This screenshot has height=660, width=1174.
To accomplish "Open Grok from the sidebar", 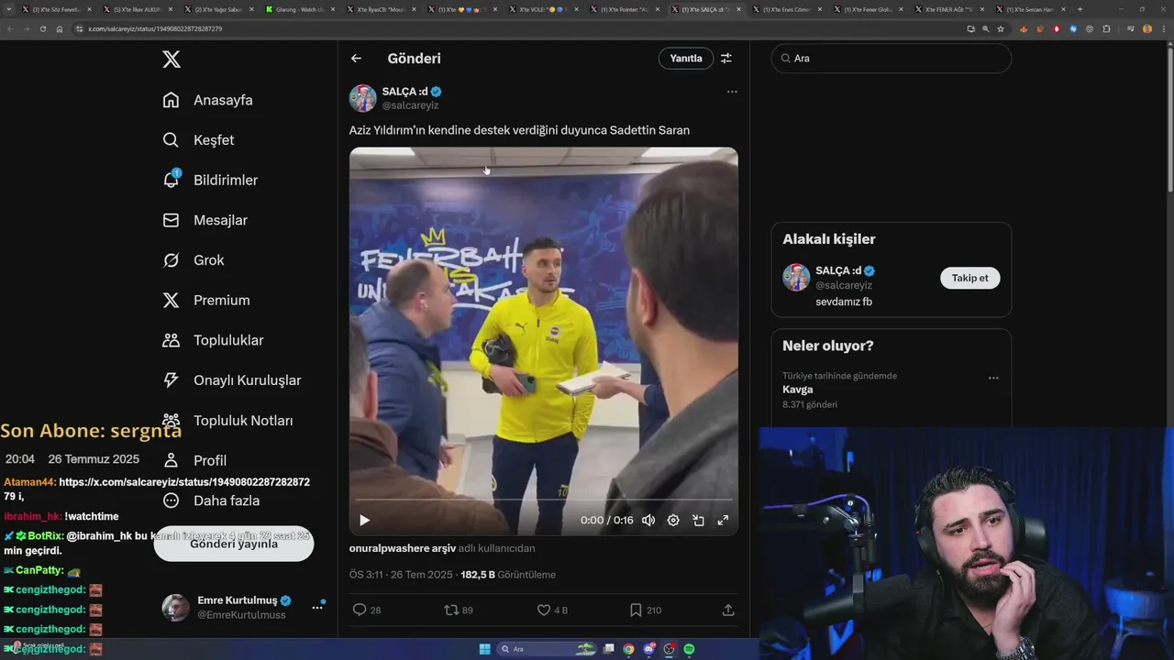I will (x=194, y=260).
